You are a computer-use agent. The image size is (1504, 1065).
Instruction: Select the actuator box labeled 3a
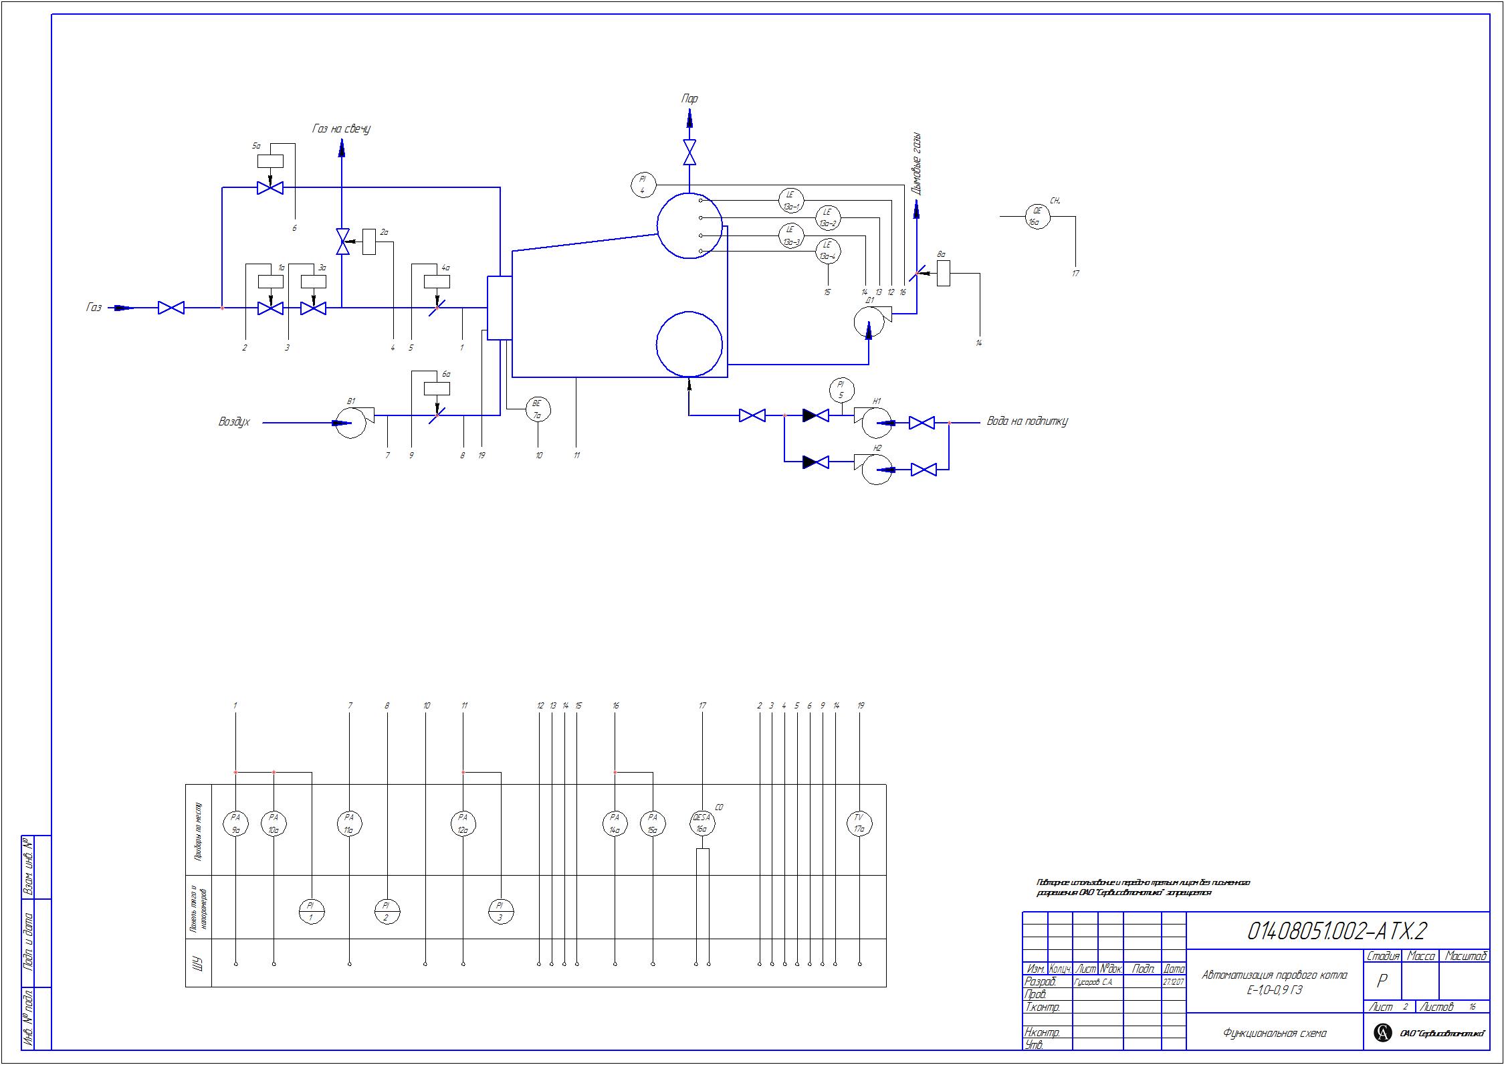313,281
